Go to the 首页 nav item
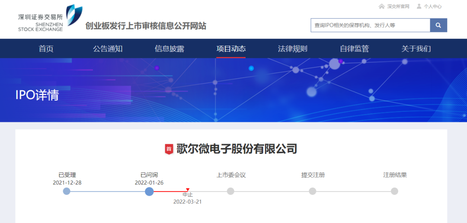Image resolution: width=467 pixels, height=223 pixels. point(46,48)
